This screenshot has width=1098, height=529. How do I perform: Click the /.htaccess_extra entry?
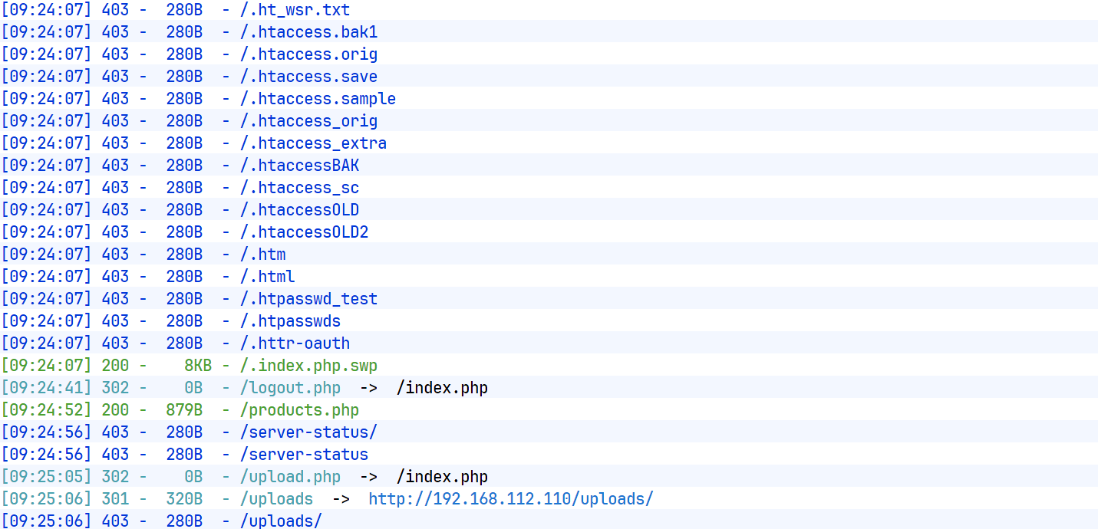313,143
